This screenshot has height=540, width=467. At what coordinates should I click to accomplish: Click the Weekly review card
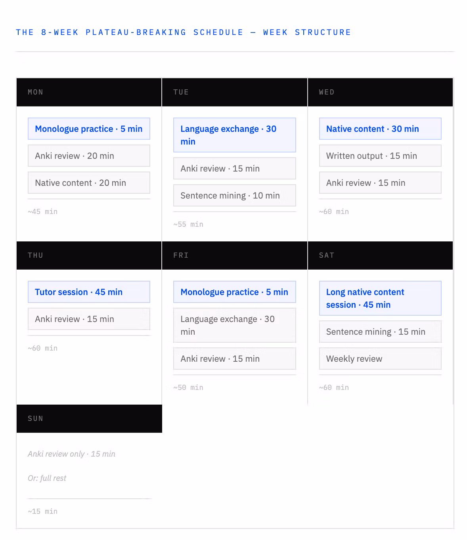coord(380,359)
